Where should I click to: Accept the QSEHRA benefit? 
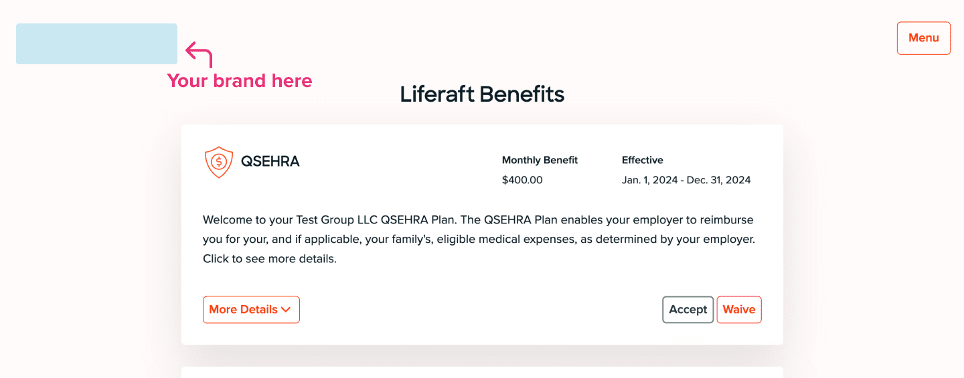(688, 310)
